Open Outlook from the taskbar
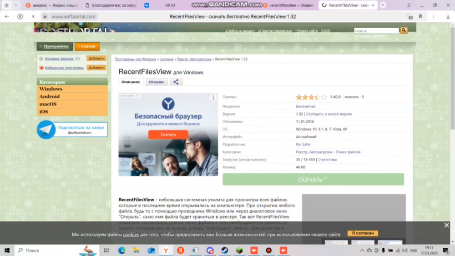 [151, 250]
